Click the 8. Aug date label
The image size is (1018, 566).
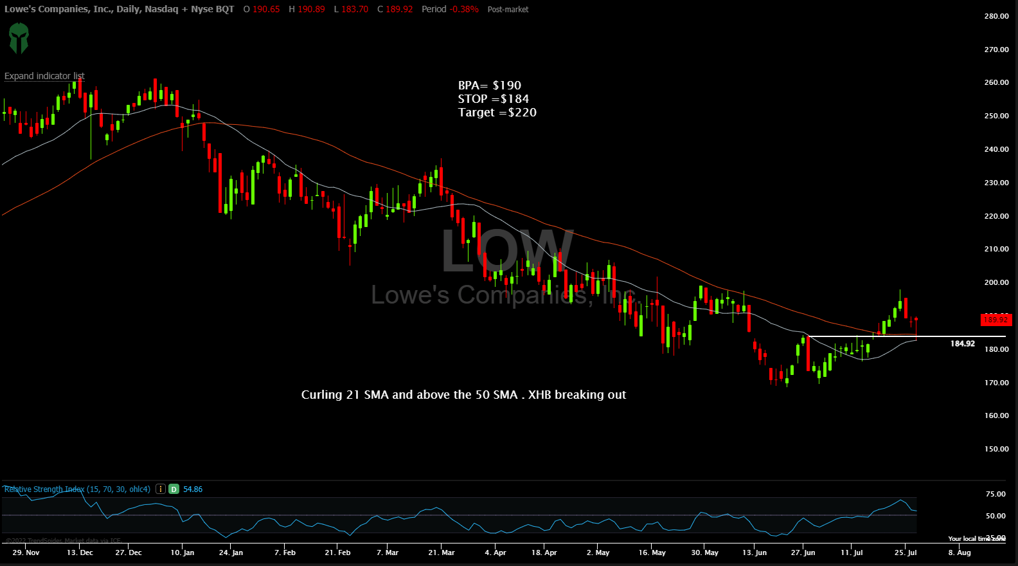click(960, 552)
